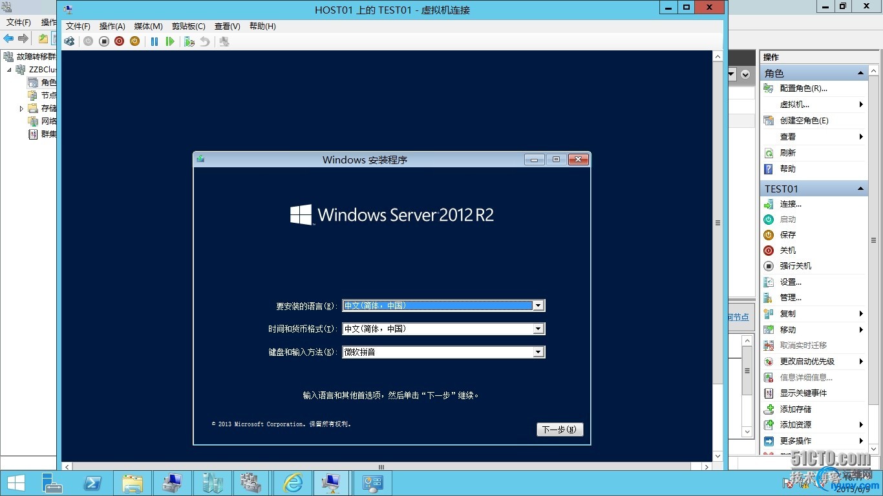This screenshot has height=496, width=883.
Task: Click the checkpoint icon in VM toolbar
Action: [x=189, y=41]
